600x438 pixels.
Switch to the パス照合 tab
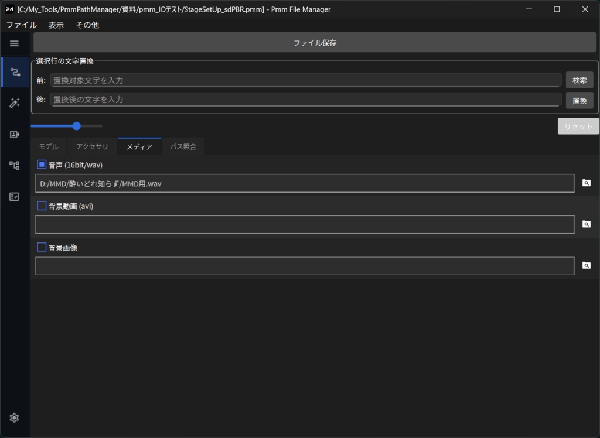183,146
